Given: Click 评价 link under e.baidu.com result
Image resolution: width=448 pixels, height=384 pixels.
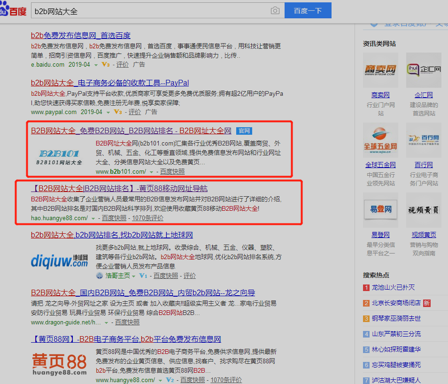Looking at the screenshot, I should point(123,65).
